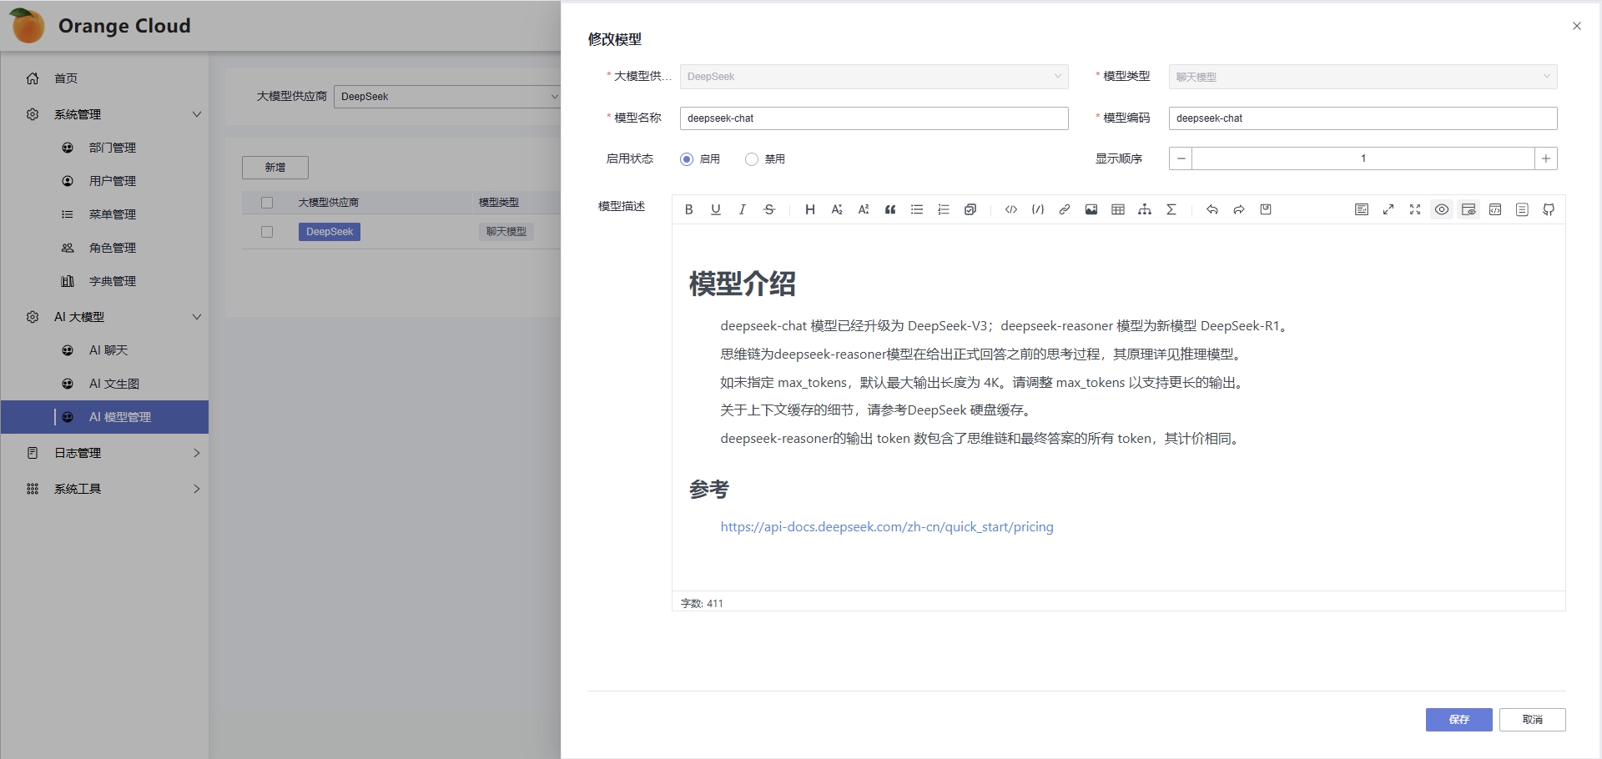Viewport: 1602px width, 759px height.
Task: Toggle the catalog outline panel
Action: tap(1522, 209)
